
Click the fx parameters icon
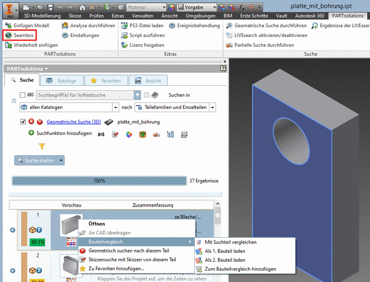pyautogui.click(x=241, y=7)
